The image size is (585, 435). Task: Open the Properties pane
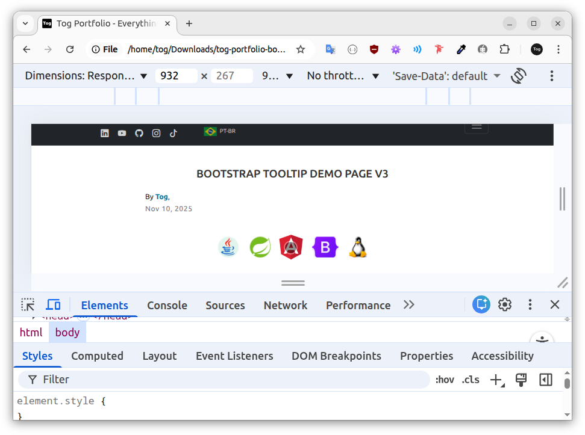(427, 356)
